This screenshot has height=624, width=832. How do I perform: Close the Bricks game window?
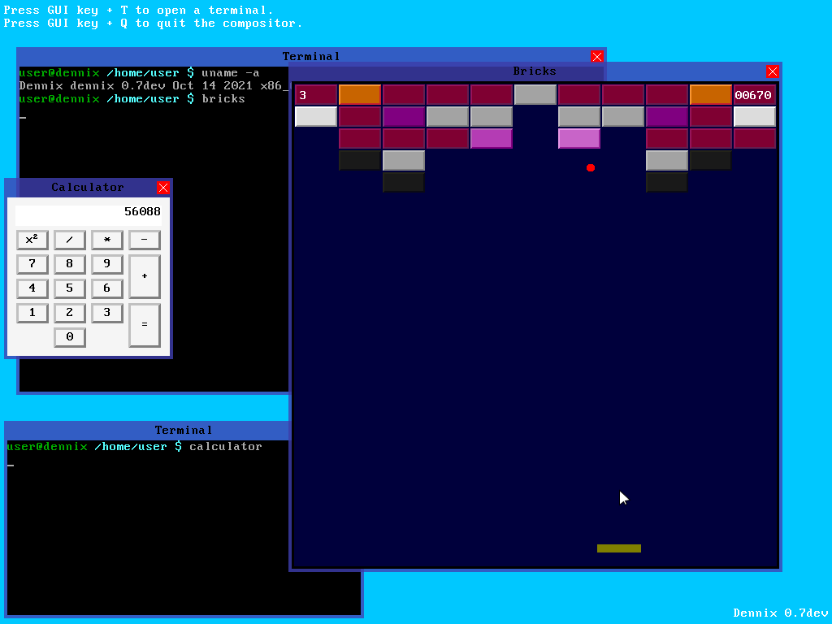pos(773,71)
